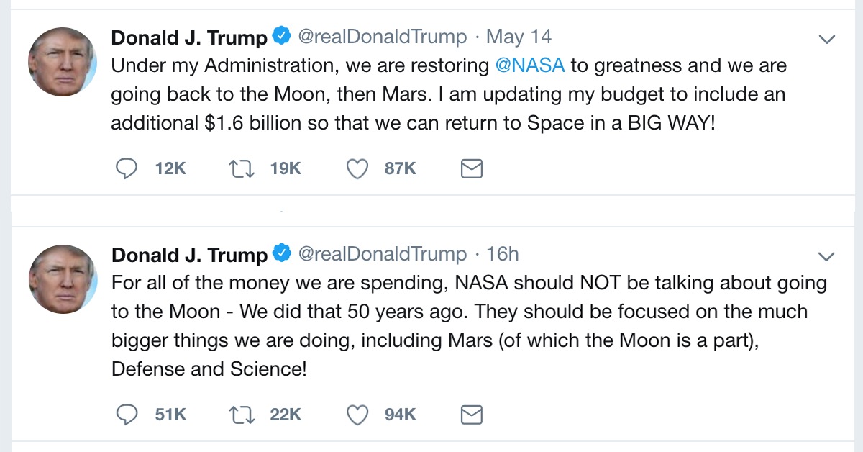Reply to the May 14 NASA tweet

127,168
